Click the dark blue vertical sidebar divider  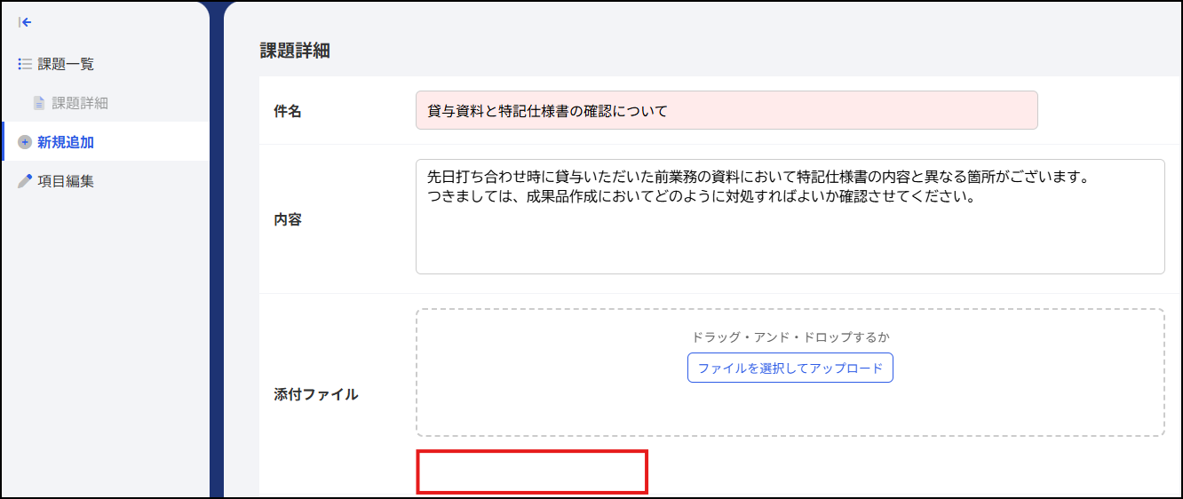pyautogui.click(x=217, y=249)
